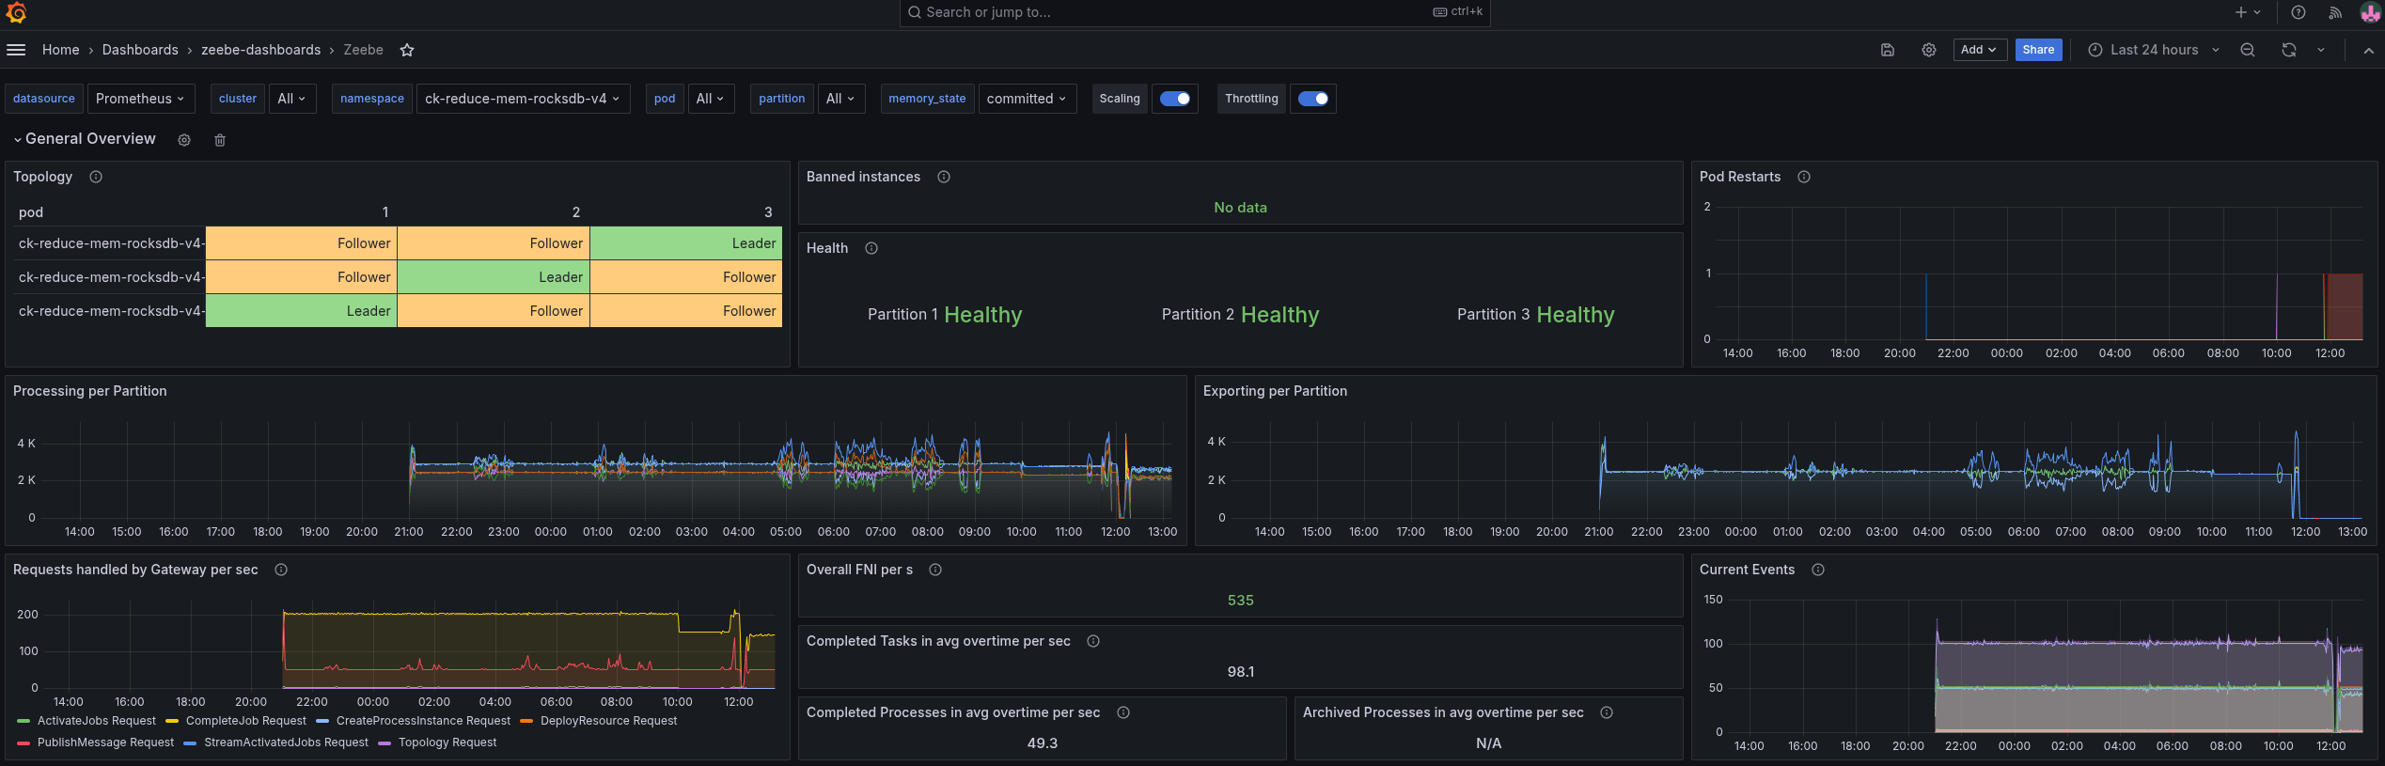The image size is (2385, 766).
Task: Click the Overall FNI value 535
Action: point(1240,601)
